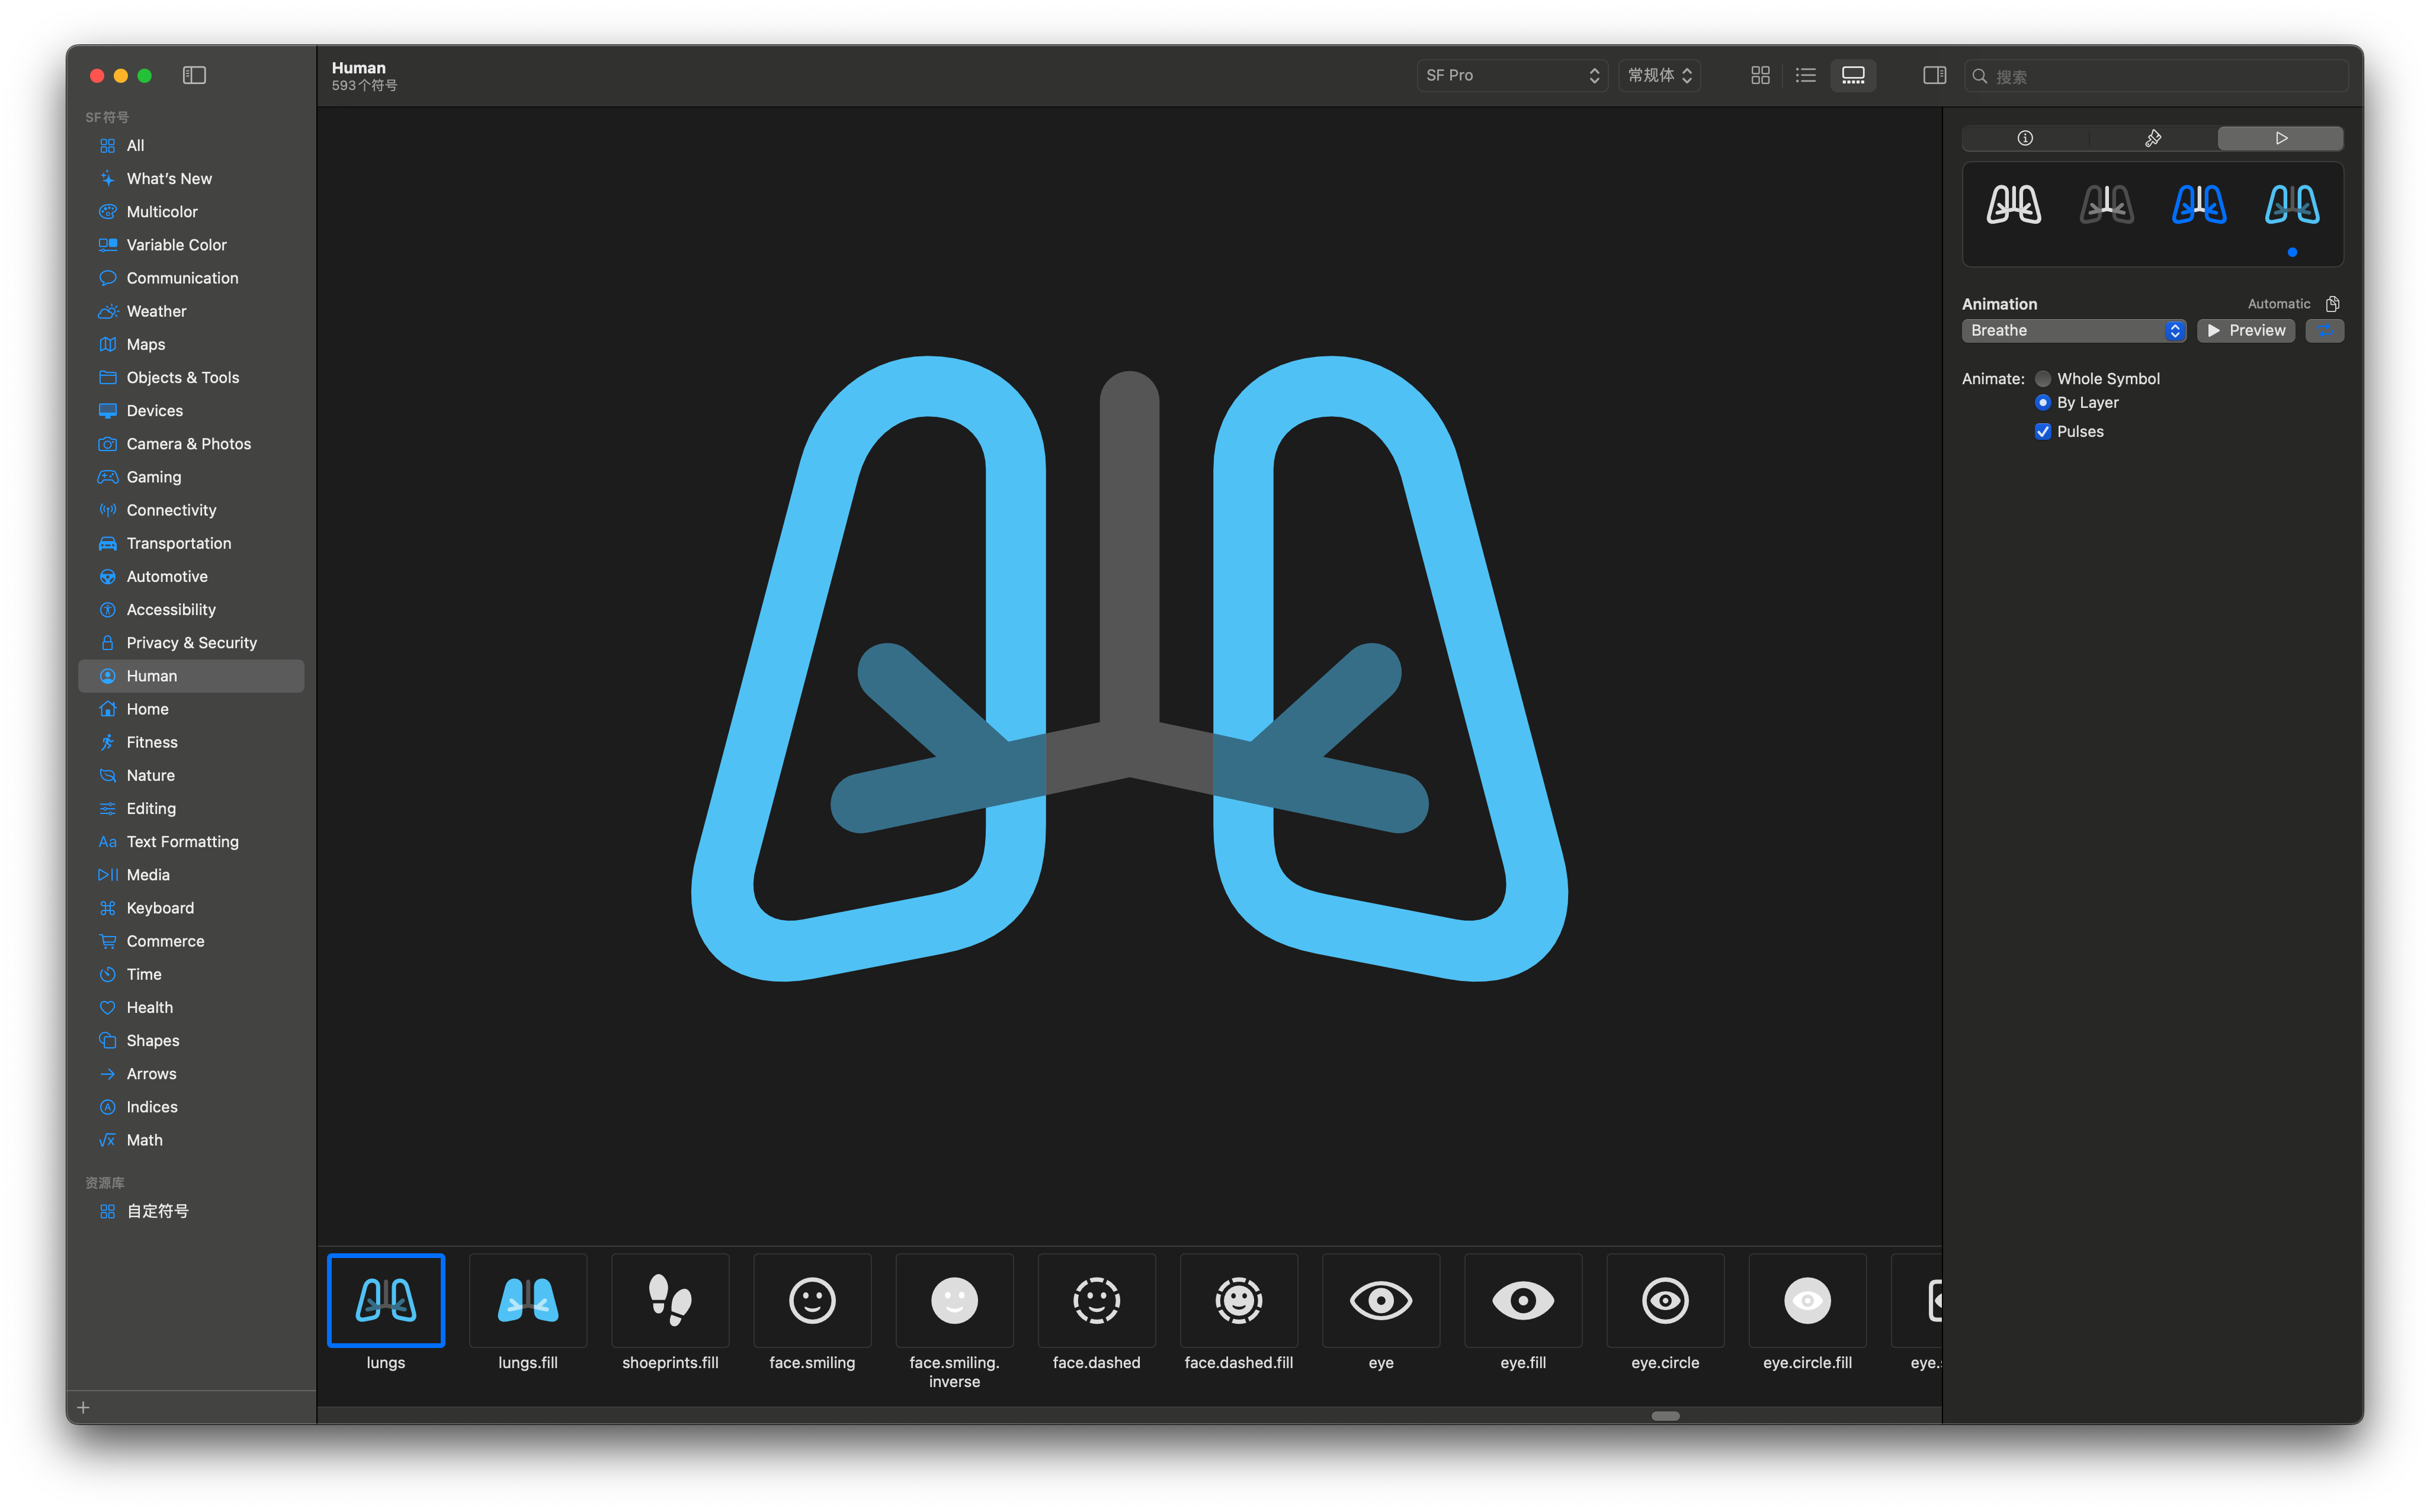Select the By Layer radio button

tap(2043, 403)
